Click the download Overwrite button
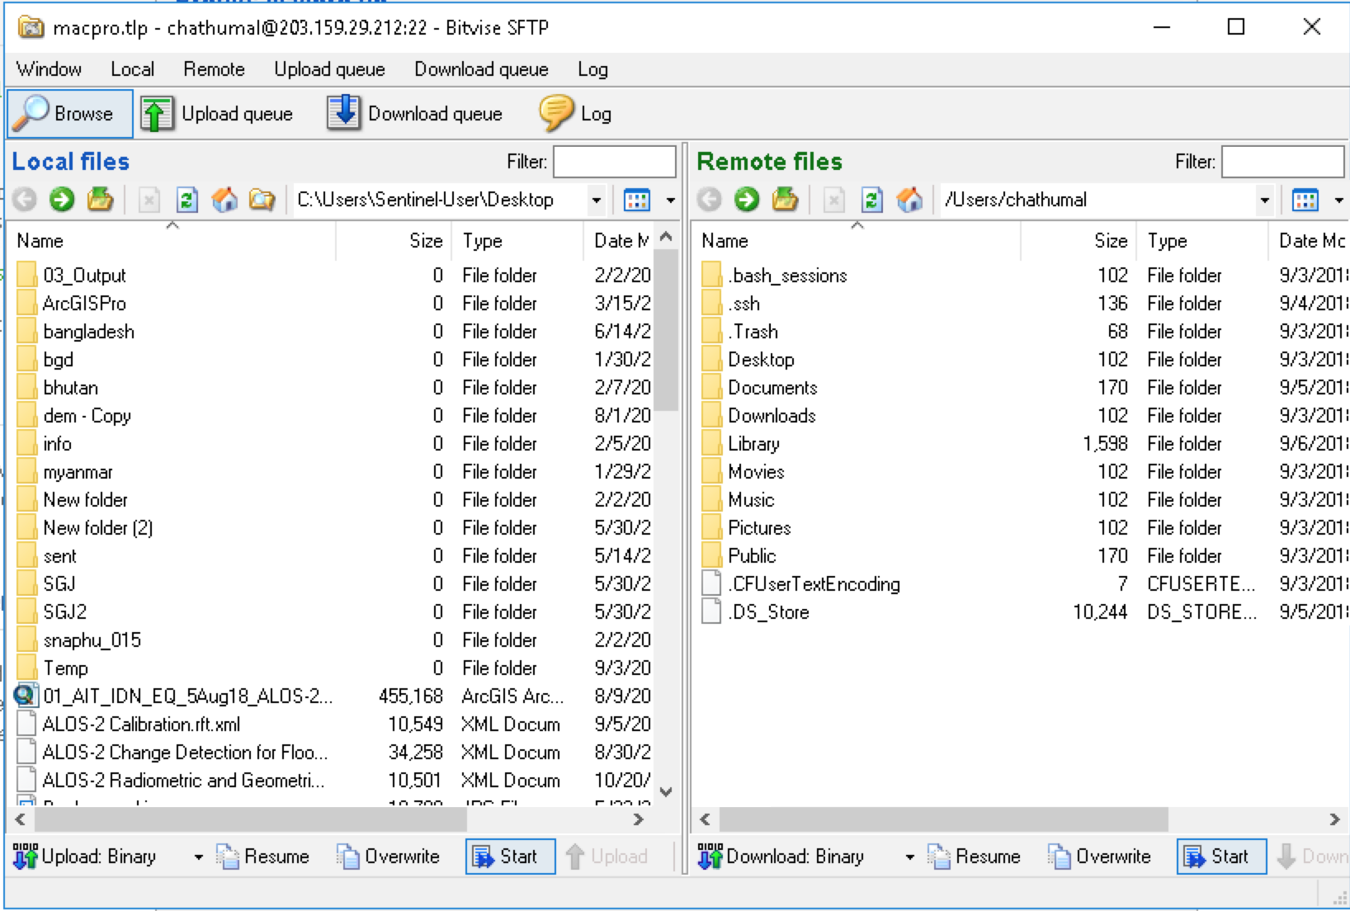The image size is (1350, 911). [1099, 857]
